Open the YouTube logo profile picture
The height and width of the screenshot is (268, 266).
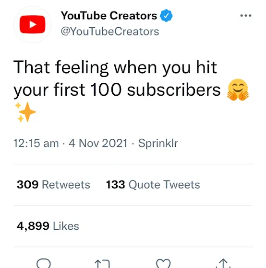coord(33,24)
